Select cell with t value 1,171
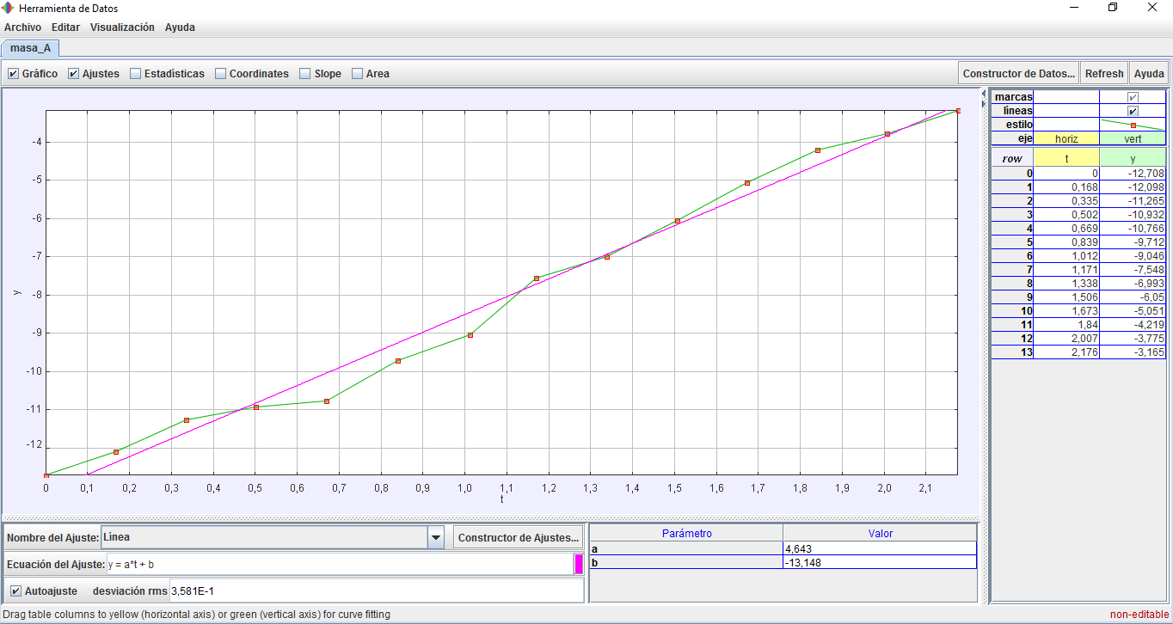The height and width of the screenshot is (624, 1173). (x=1066, y=270)
